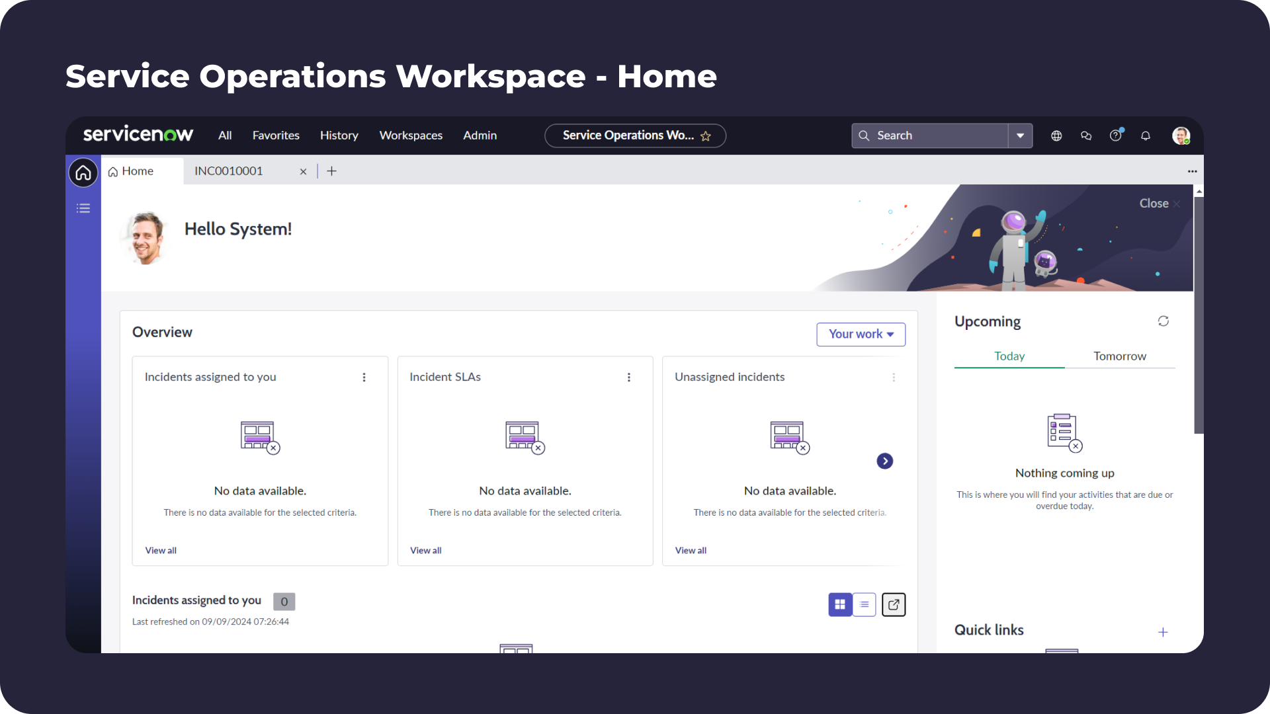
Task: Click View all under Unassigned incidents
Action: (x=690, y=549)
